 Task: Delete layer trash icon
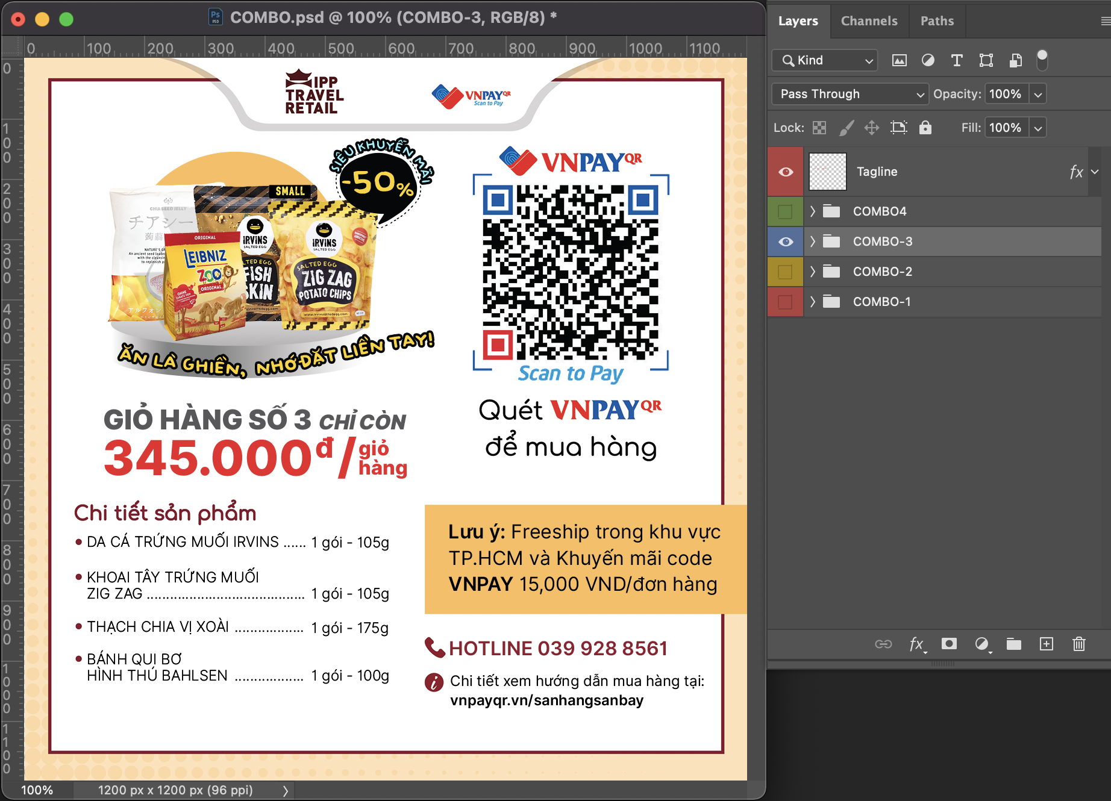[1079, 644]
